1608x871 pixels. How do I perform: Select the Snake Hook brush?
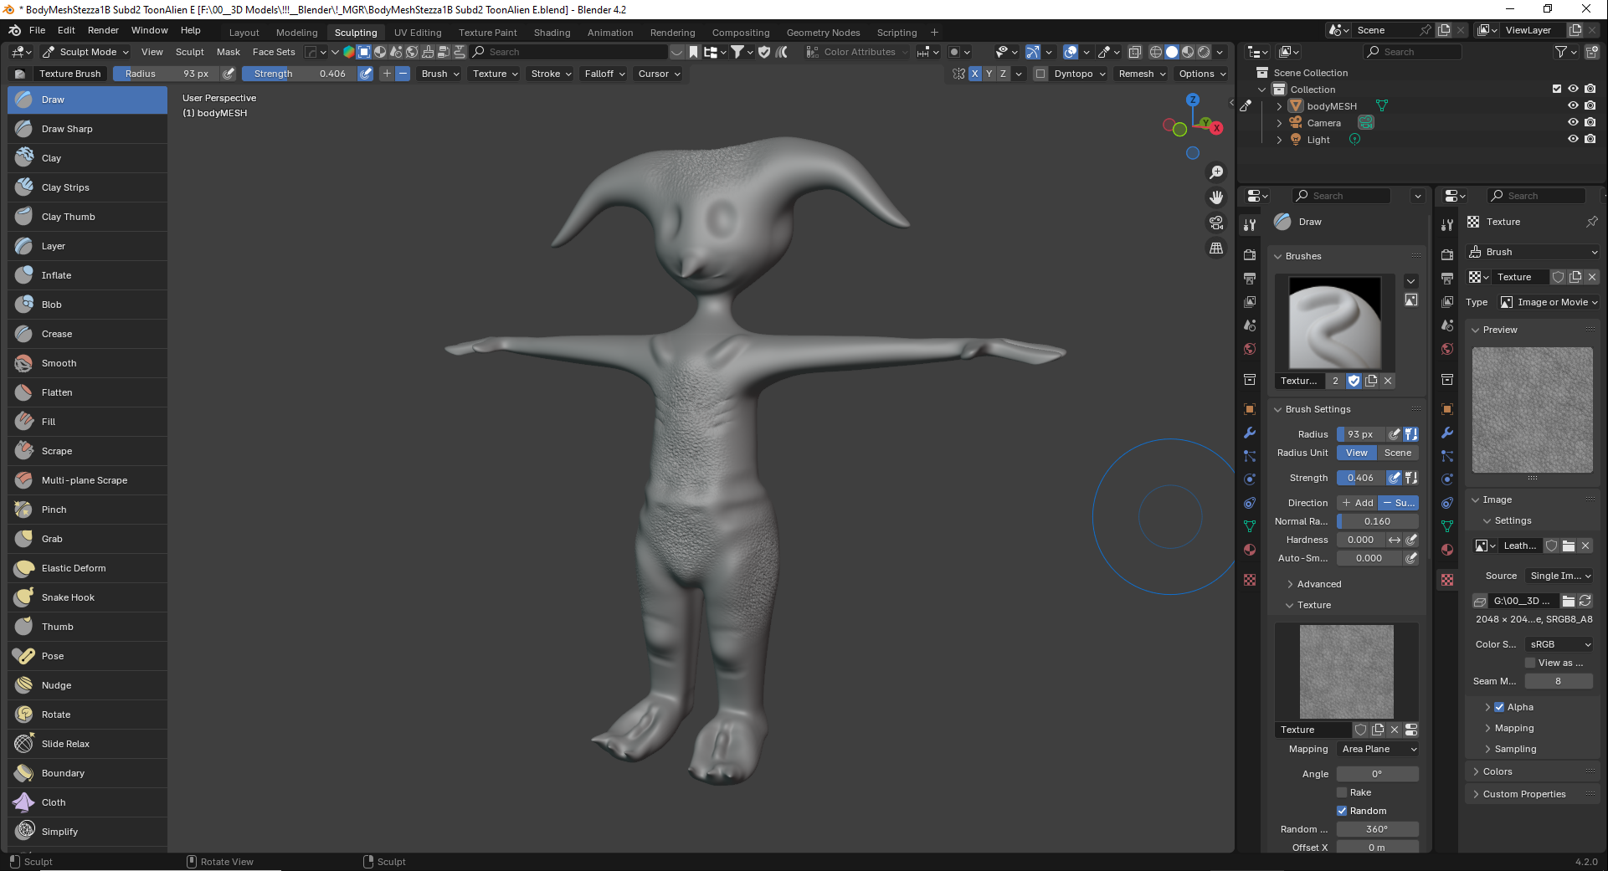point(88,597)
